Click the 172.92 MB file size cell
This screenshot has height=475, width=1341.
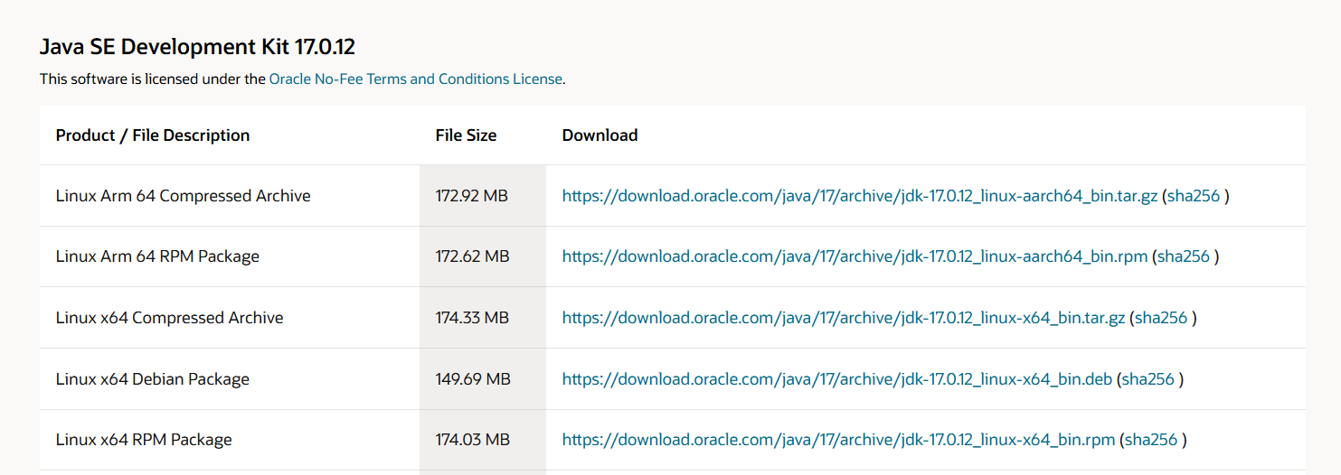[x=483, y=195]
